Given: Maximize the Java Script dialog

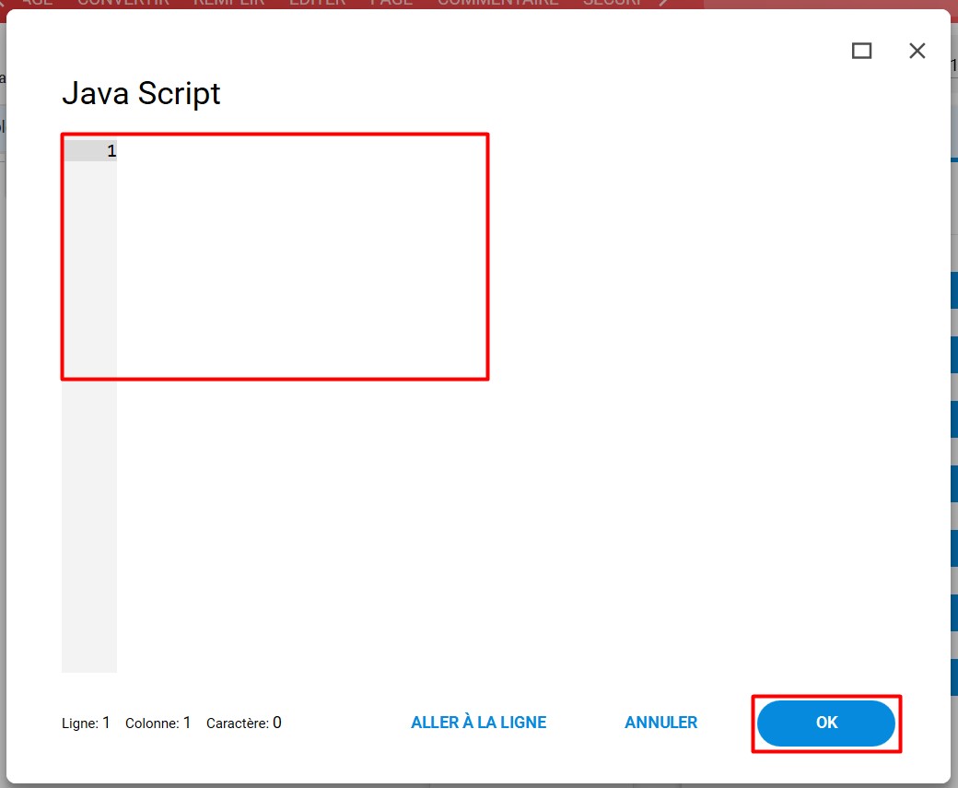Looking at the screenshot, I should (861, 51).
